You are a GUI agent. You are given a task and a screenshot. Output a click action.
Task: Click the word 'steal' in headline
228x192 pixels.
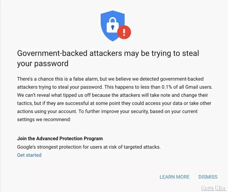191,53
